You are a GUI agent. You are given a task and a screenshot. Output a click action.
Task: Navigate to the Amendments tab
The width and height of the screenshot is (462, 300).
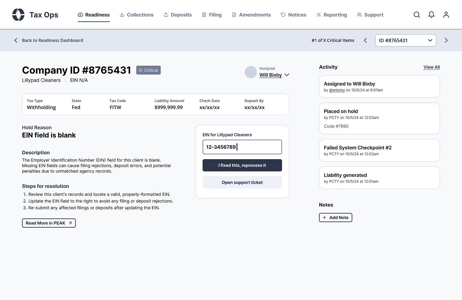click(251, 15)
